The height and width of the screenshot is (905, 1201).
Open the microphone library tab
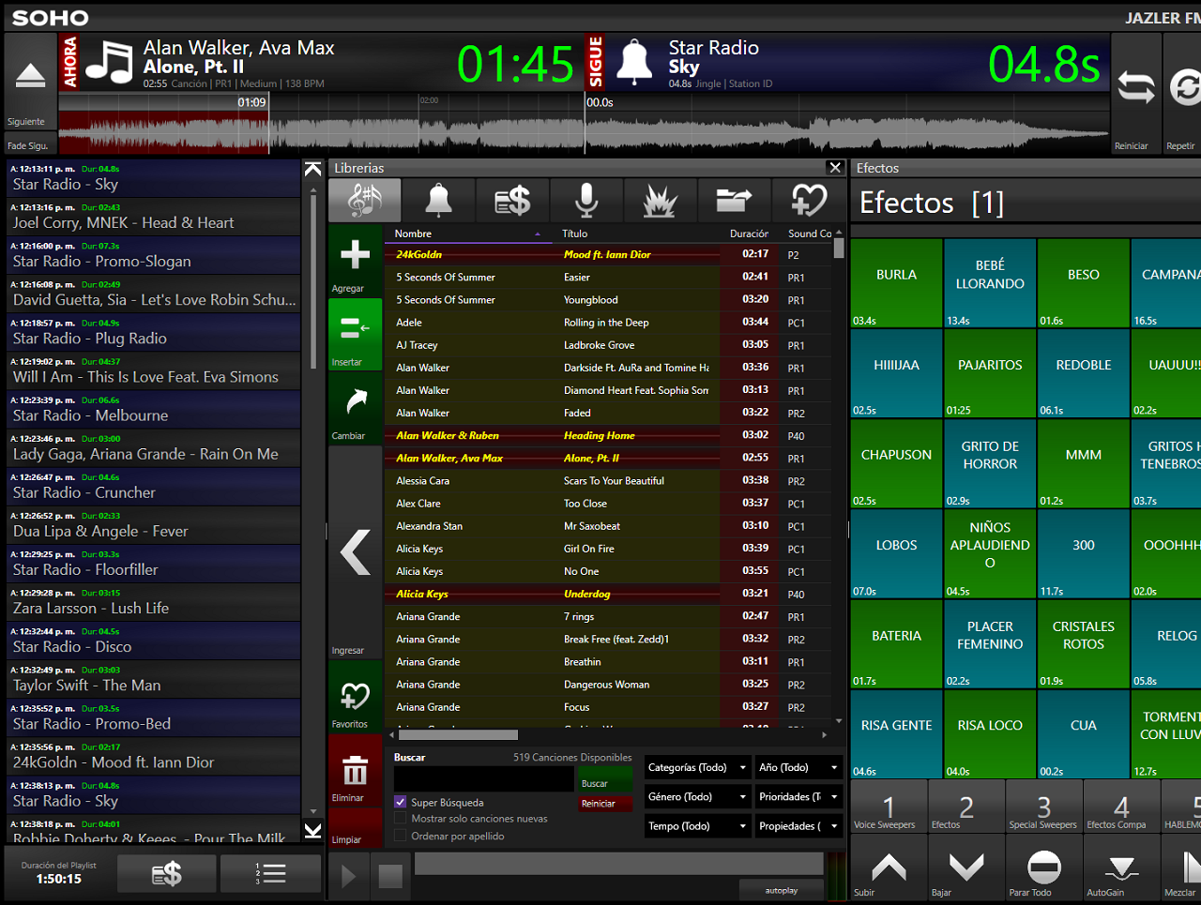pyautogui.click(x=586, y=201)
